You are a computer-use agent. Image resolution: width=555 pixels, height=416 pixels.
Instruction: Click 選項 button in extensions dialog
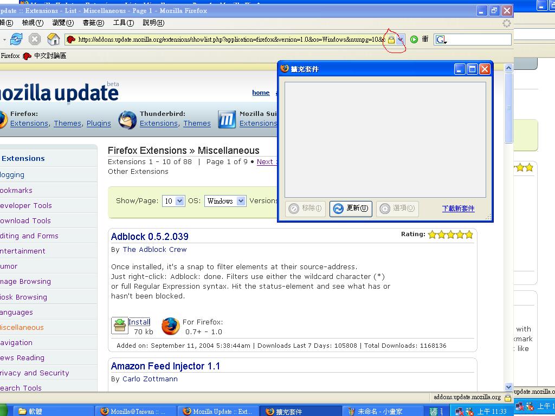tap(397, 209)
